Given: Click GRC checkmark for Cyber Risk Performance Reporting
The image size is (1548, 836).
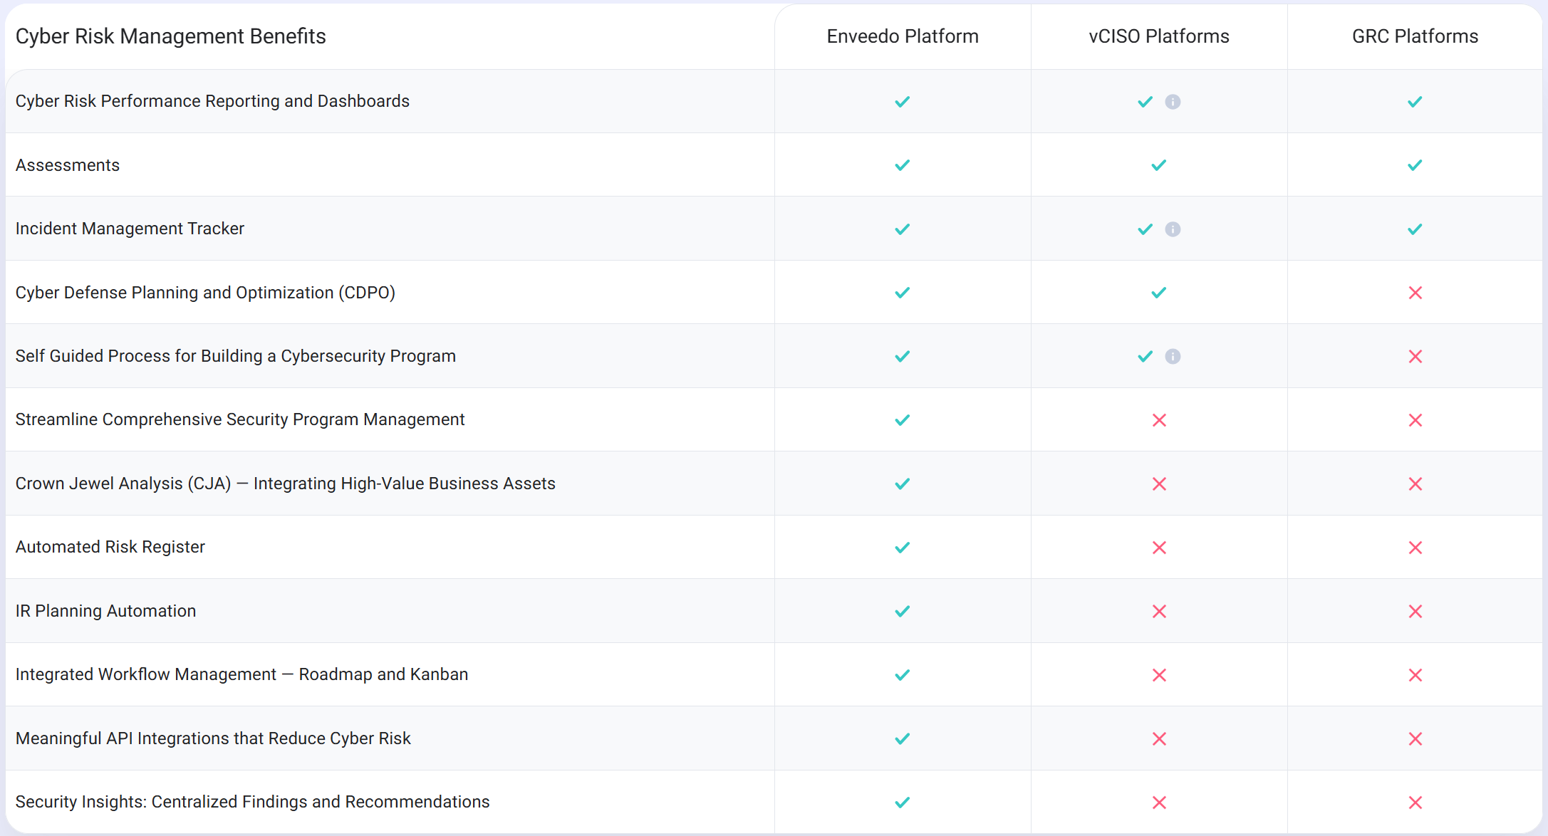Looking at the screenshot, I should click(1415, 102).
